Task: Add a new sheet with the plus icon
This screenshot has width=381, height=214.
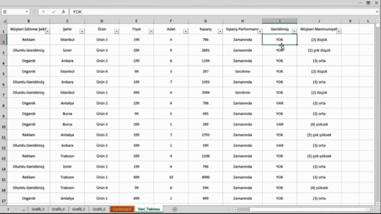Action: (x=174, y=209)
